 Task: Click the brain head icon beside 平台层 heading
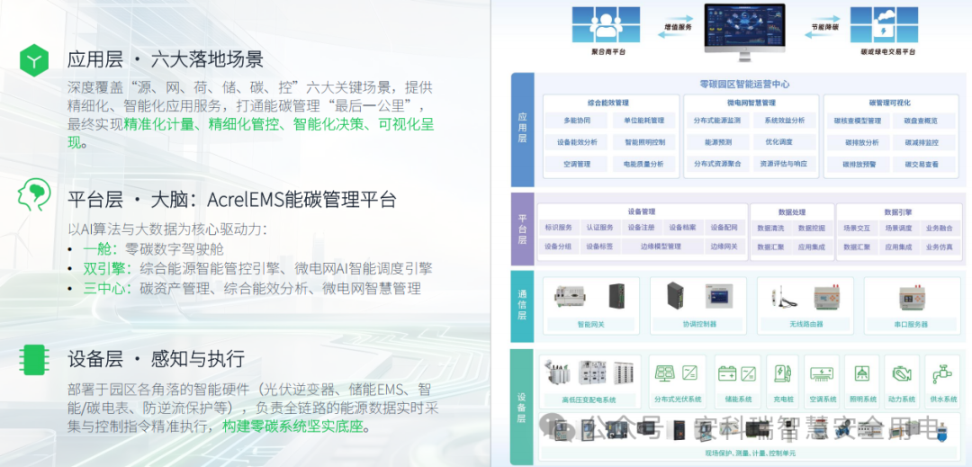pyautogui.click(x=33, y=196)
